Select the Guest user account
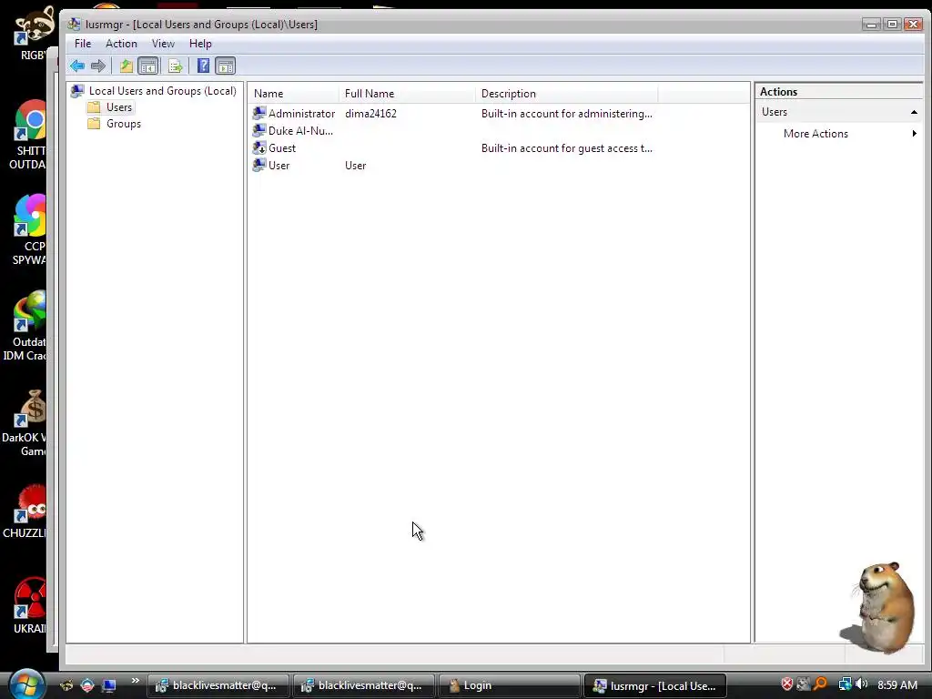Screen dimensions: 932x699 point(282,148)
